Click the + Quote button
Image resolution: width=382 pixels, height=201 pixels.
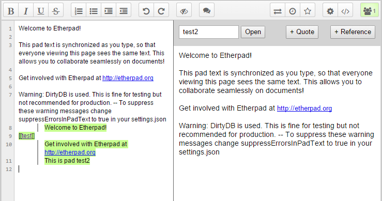click(x=302, y=32)
